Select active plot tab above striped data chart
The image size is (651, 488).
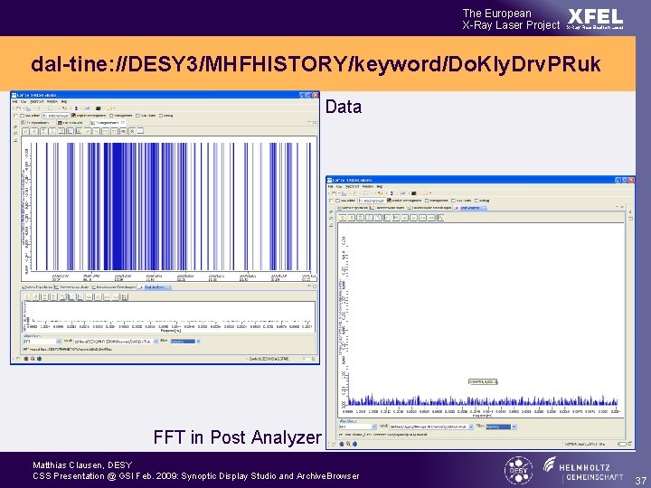pyautogui.click(x=108, y=122)
